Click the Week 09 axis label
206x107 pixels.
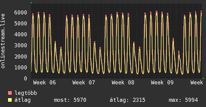point(162,82)
